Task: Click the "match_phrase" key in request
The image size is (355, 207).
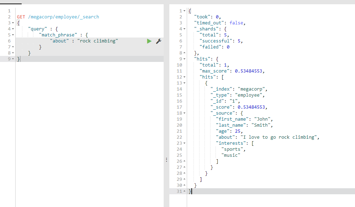Action: (58, 35)
